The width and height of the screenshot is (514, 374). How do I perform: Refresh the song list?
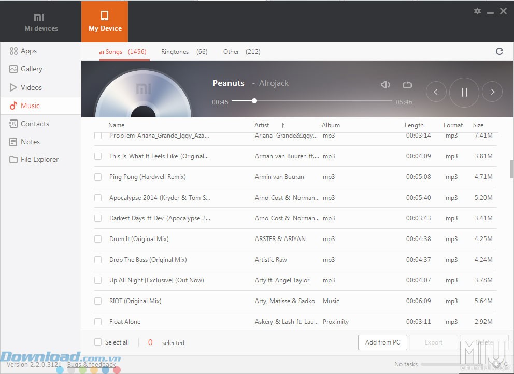click(x=499, y=51)
